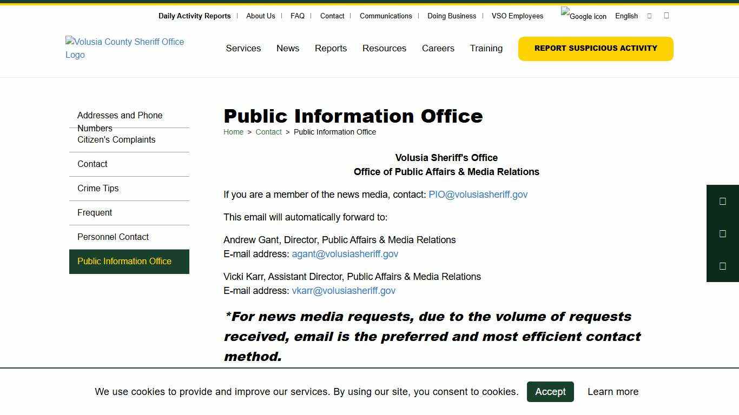739x415 pixels.
Task: Open the PIO@volusiasheriff.gov email link
Action: [x=478, y=195]
